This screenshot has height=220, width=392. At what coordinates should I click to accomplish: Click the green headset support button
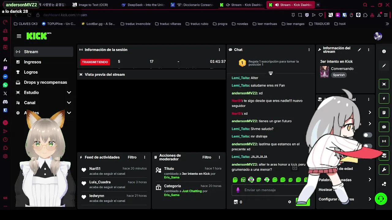[381, 199]
